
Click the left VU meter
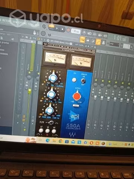click(55, 58)
